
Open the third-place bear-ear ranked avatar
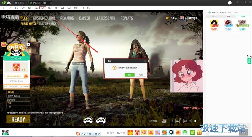coord(242,24)
